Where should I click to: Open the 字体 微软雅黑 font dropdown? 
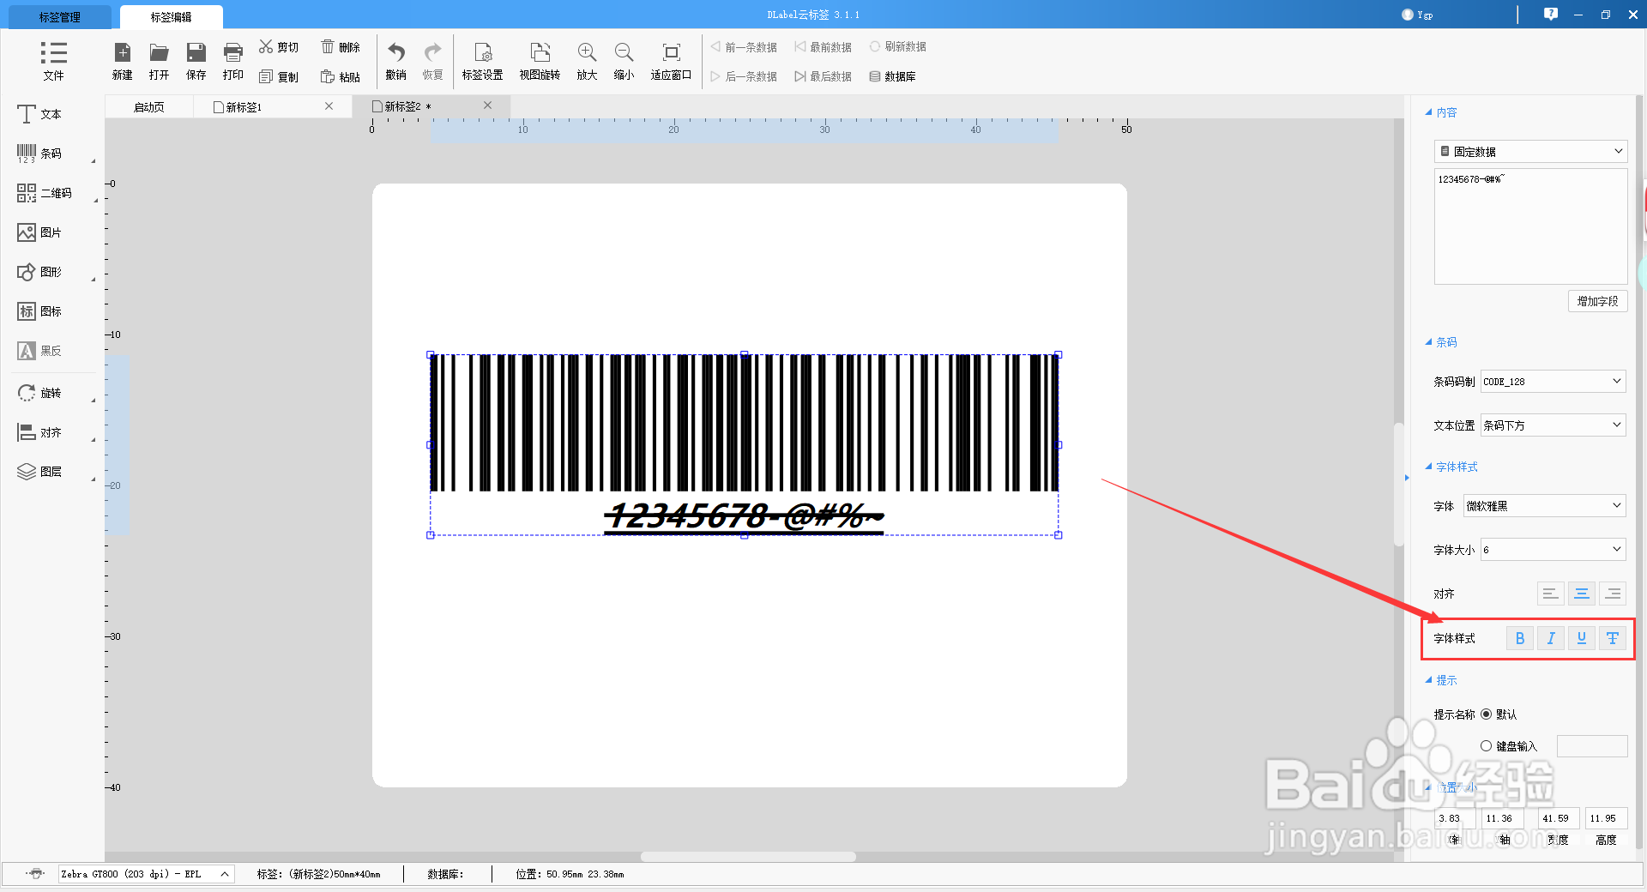tap(1545, 506)
